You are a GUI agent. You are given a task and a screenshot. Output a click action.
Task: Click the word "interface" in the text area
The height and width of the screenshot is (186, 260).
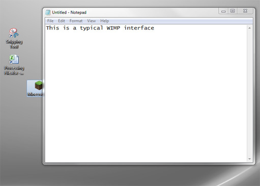(x=139, y=28)
